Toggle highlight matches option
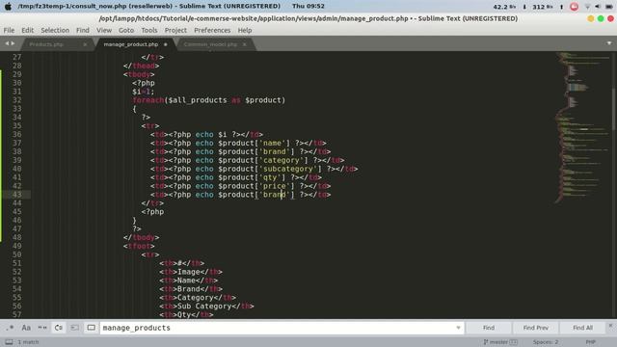This screenshot has height=347, width=617. coord(91,328)
